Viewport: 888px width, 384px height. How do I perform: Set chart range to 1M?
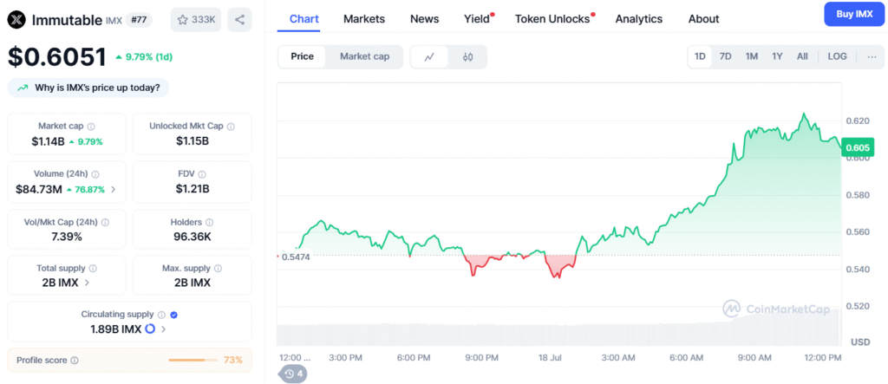pyautogui.click(x=752, y=56)
